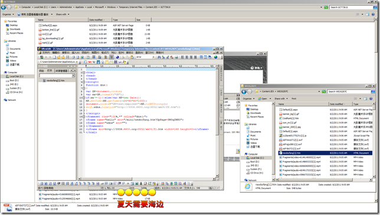Click Share with in main Explorer toolbar
The height and width of the screenshot is (215, 380).
(63, 14)
